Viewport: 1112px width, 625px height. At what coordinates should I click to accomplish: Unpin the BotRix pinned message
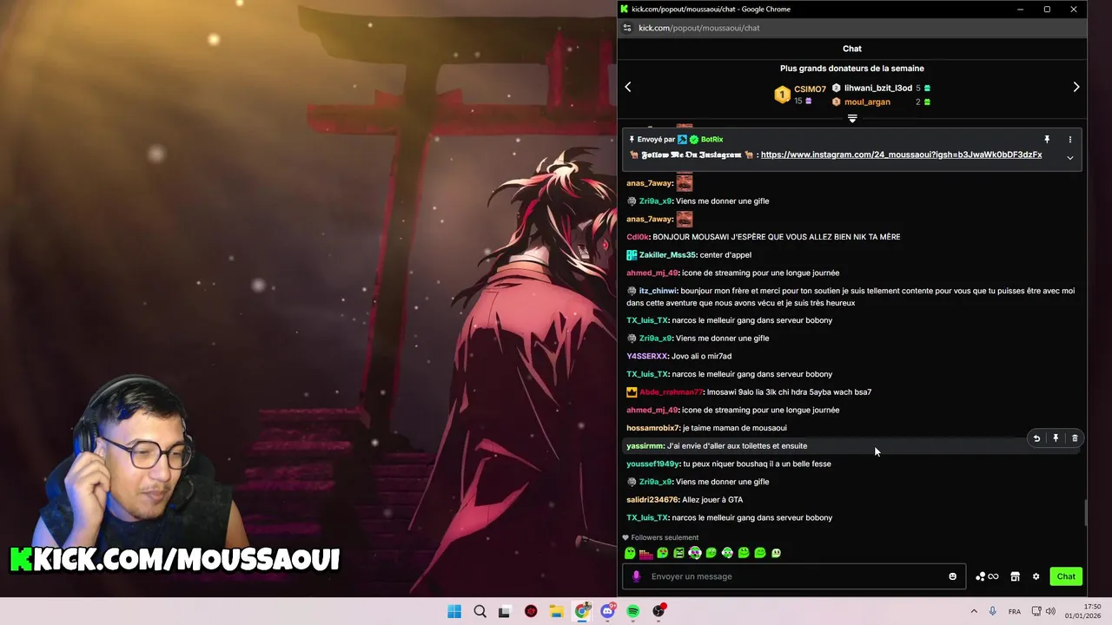coord(1047,139)
